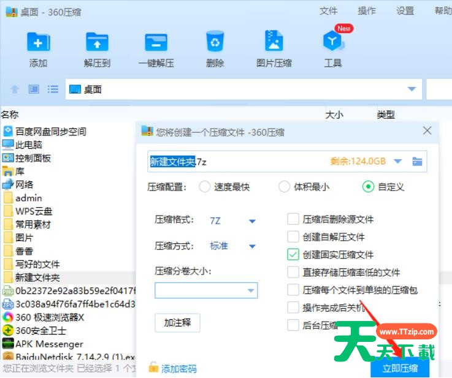Go up one folder with the up arrow
Screen dimensions: 452x378
[15, 89]
